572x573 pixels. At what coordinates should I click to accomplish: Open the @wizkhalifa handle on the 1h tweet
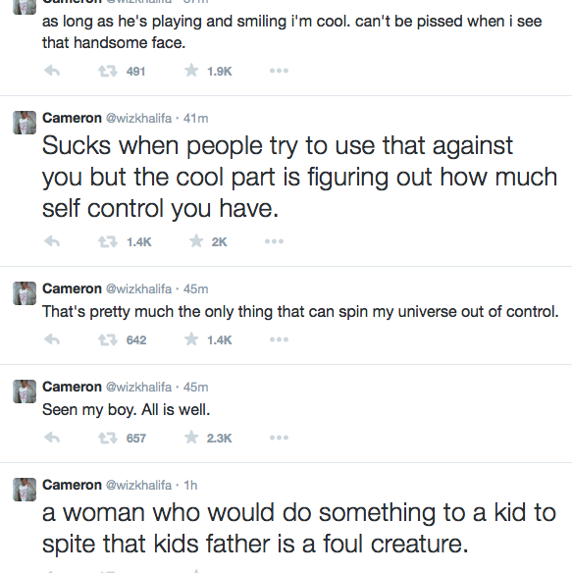[138, 485]
